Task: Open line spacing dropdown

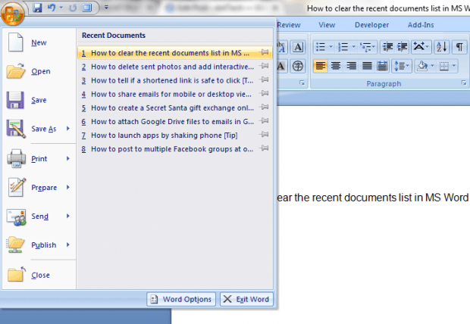Action: (402, 66)
